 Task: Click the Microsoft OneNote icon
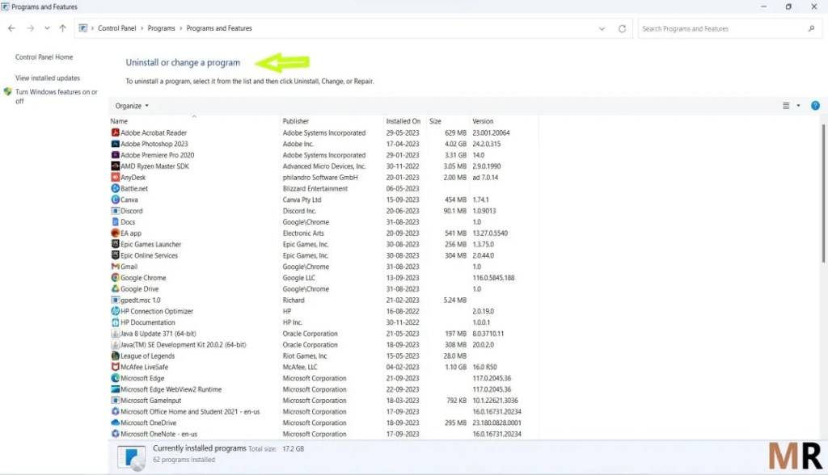click(115, 434)
